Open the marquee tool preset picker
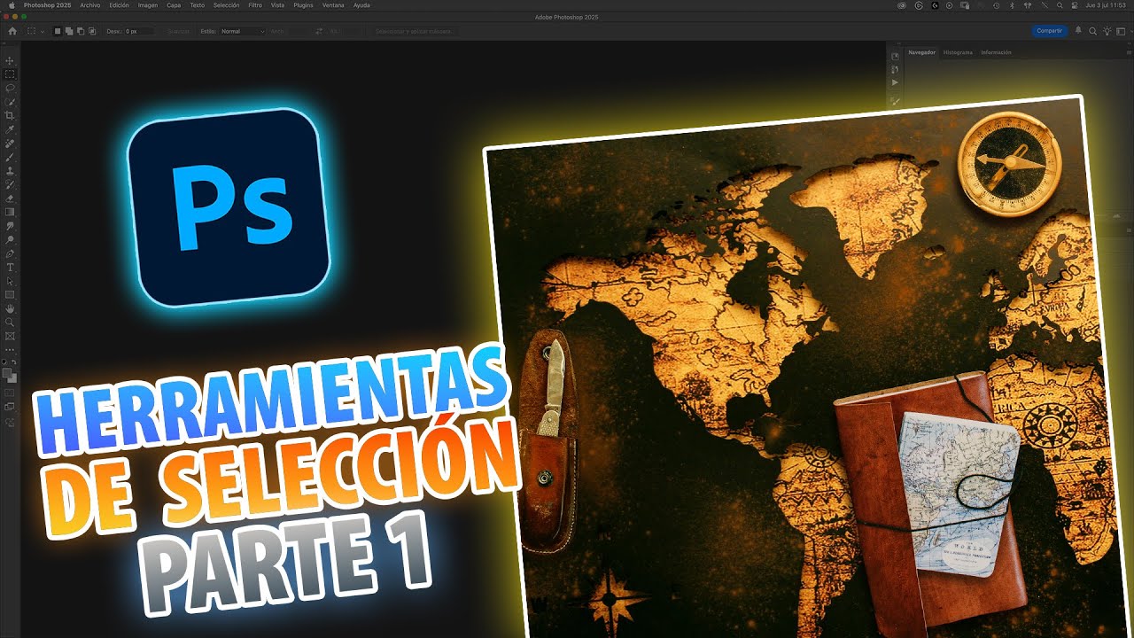1134x638 pixels. pos(36,31)
